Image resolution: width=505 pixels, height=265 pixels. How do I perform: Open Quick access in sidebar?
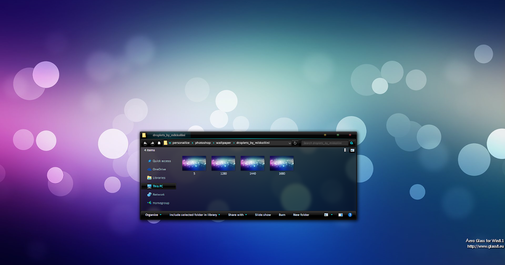[x=159, y=161]
